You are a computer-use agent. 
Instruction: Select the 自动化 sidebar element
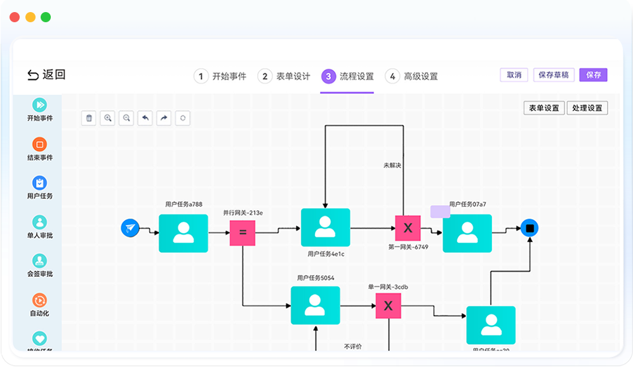pos(39,301)
